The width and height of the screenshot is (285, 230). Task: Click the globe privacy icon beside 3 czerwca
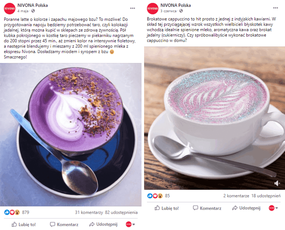(181, 11)
